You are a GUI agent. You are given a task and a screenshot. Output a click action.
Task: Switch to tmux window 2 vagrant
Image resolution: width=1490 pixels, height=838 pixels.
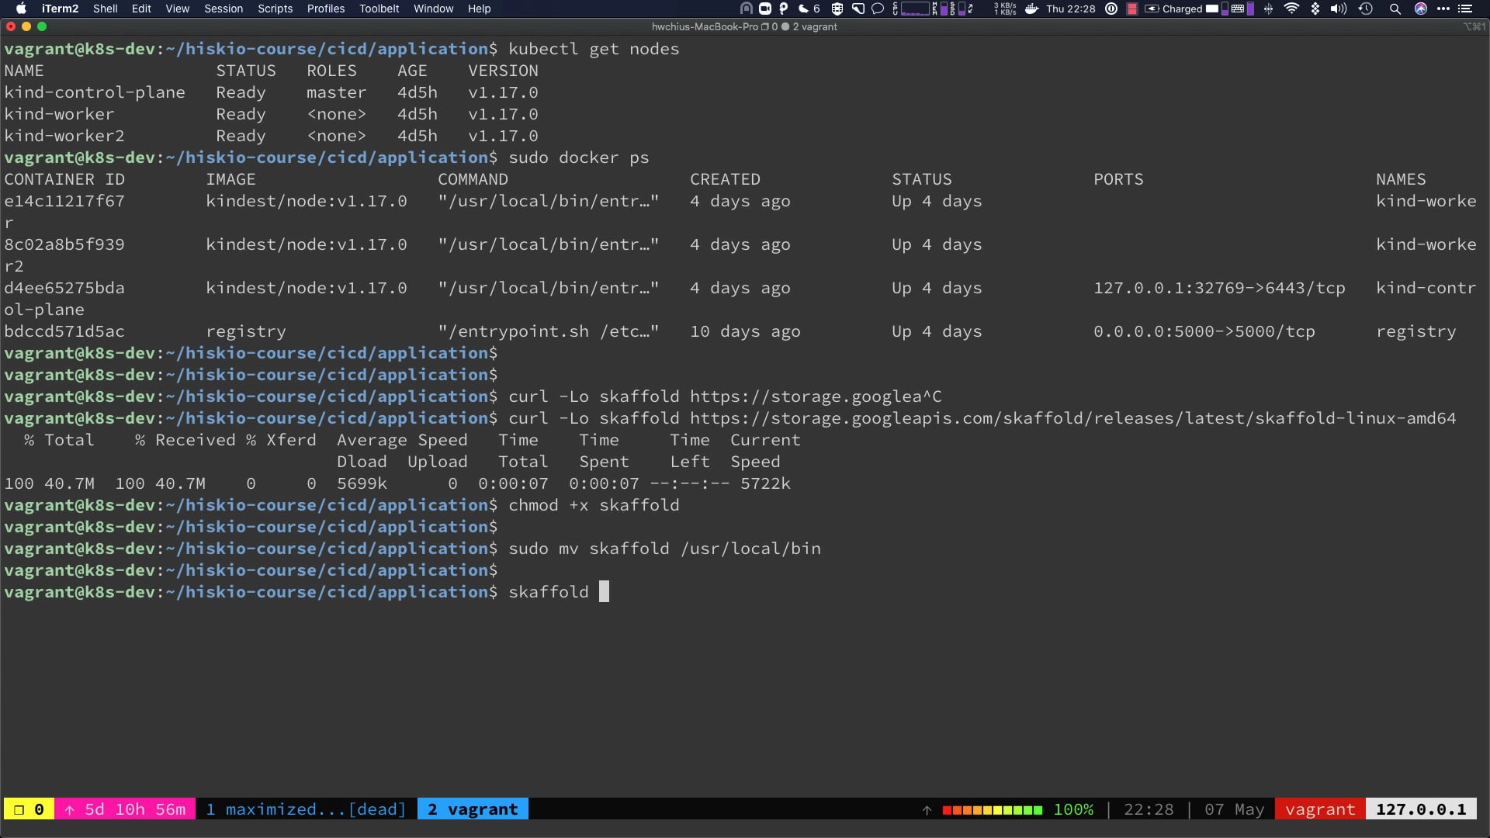click(x=473, y=809)
